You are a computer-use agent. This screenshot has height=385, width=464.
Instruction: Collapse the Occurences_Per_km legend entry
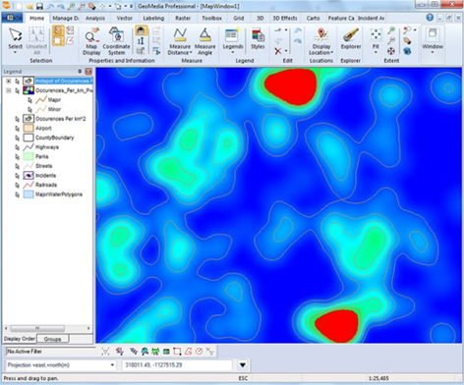point(9,90)
